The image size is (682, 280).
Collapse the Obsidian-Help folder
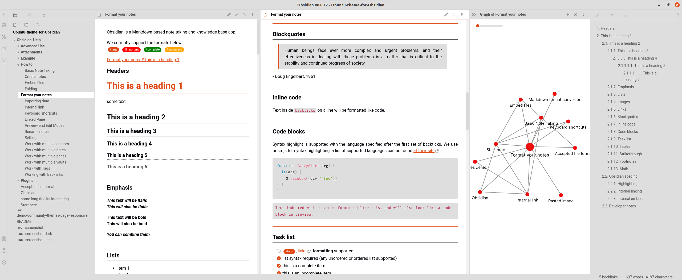[x=14, y=40]
